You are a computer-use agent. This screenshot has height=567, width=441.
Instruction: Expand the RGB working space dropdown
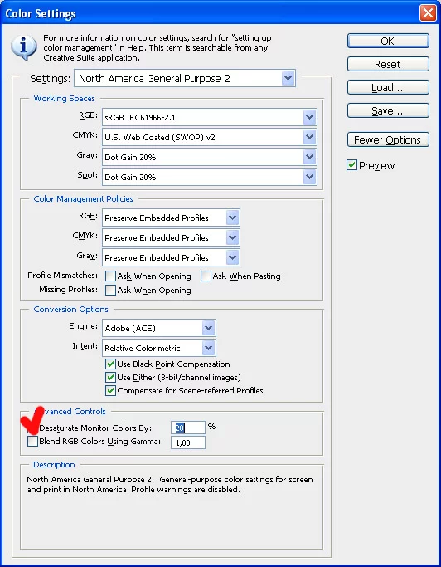210,117
